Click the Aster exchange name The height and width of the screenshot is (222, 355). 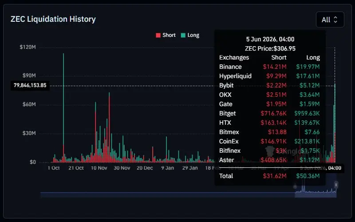point(226,160)
